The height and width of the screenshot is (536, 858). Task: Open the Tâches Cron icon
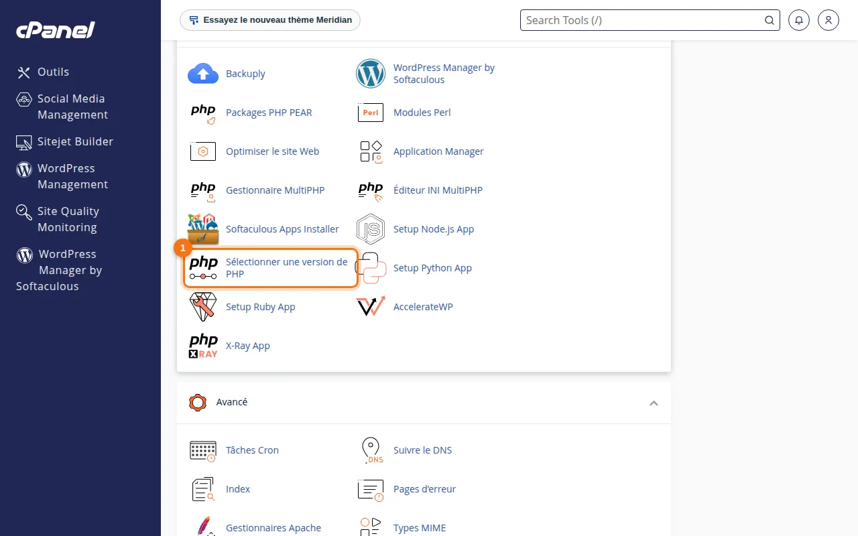(203, 450)
